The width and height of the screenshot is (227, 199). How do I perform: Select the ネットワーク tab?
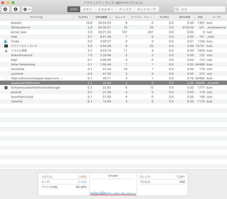[x=146, y=9]
